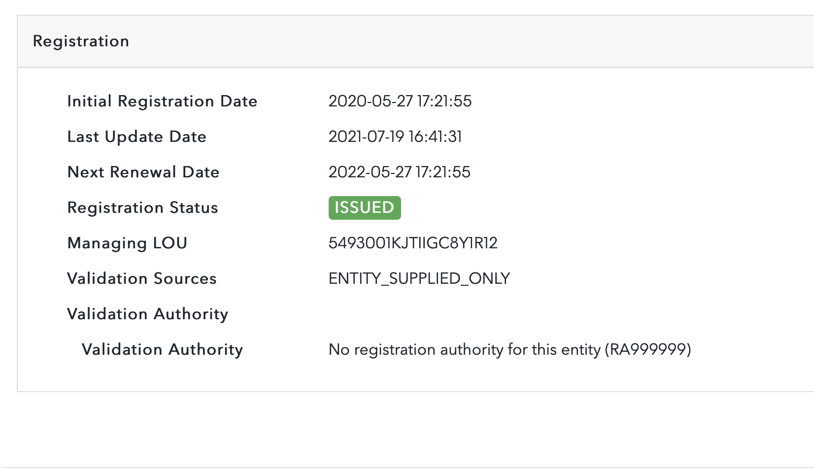
Task: Open the 5493001KJTIIGC8Y1R12 LOU code
Action: [413, 243]
